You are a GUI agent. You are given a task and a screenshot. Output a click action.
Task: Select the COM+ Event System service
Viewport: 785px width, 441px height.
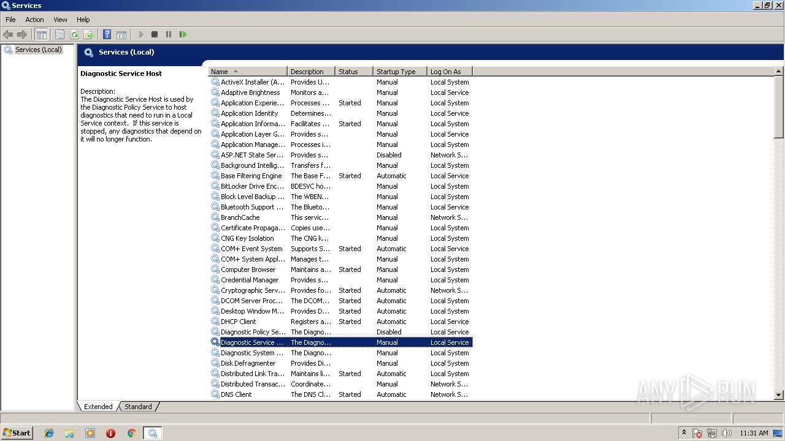click(x=340, y=249)
